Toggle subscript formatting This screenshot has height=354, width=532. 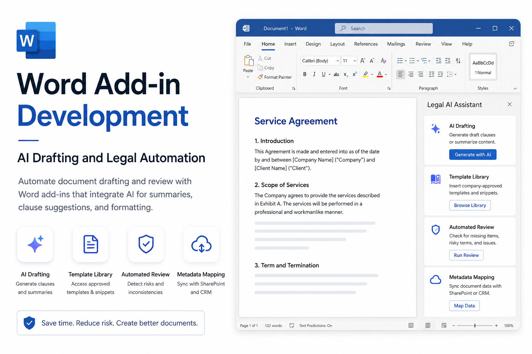coord(346,74)
